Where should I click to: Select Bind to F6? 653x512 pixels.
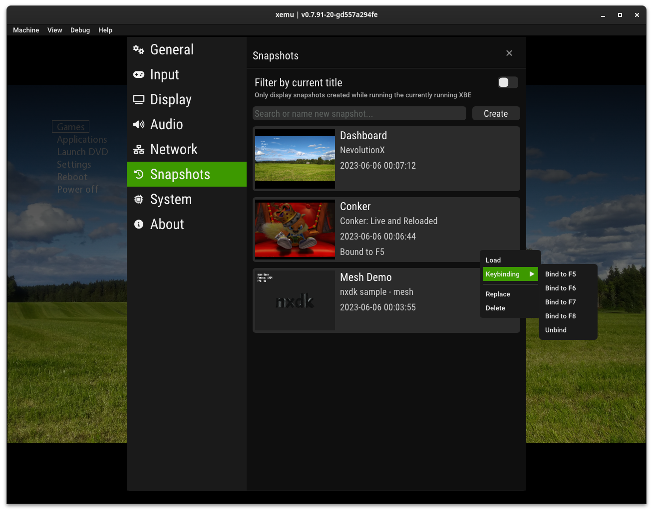[x=560, y=288]
